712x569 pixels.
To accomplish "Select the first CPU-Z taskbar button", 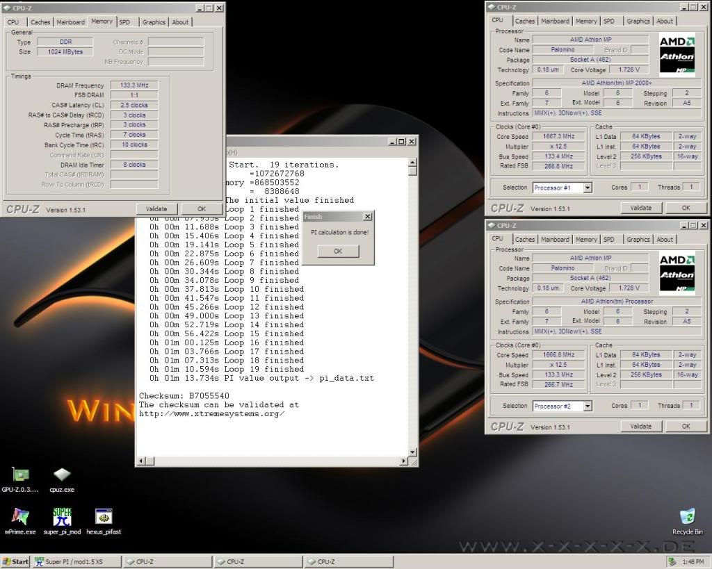I will click(x=168, y=562).
